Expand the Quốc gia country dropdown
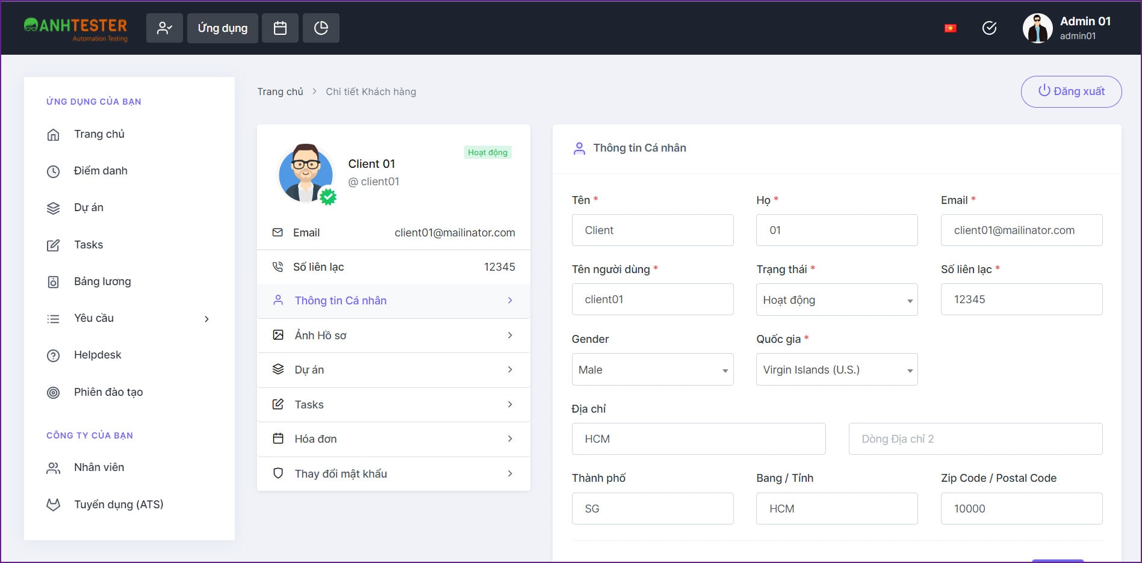 coord(836,369)
